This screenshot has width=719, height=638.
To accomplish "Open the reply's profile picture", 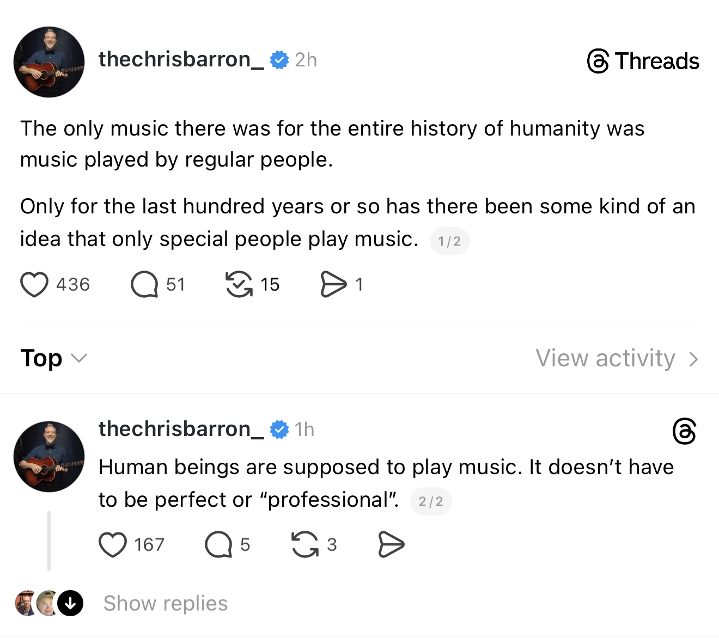I will tap(49, 456).
